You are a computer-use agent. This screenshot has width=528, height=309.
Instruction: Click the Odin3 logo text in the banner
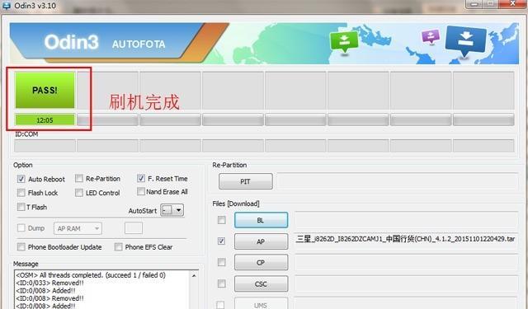click(72, 42)
